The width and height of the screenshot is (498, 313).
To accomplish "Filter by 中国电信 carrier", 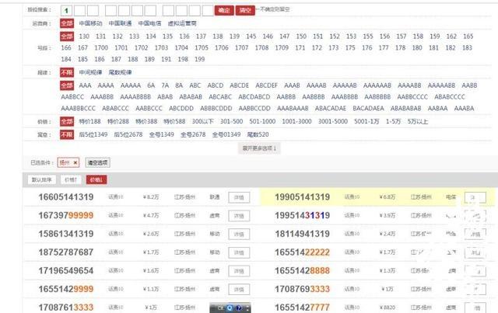I will (x=149, y=23).
